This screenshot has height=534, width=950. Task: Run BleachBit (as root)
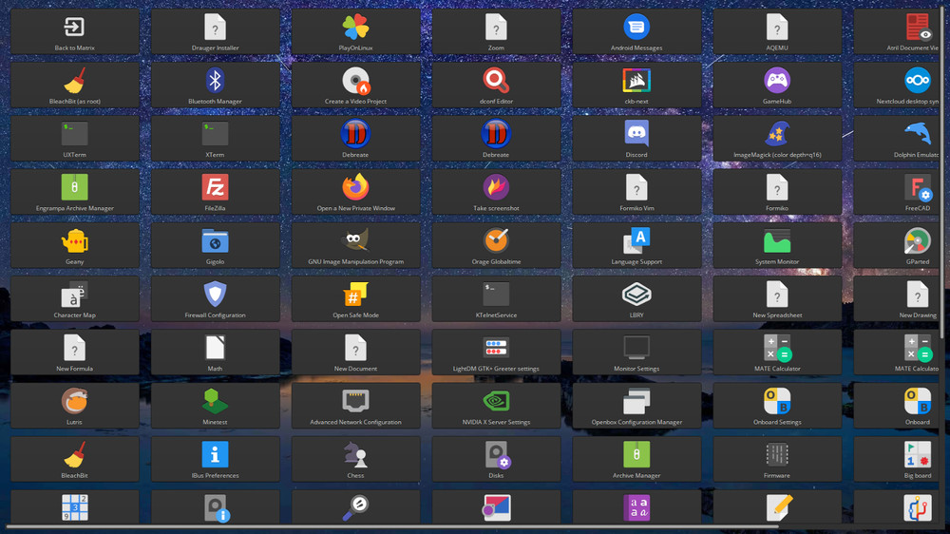(74, 85)
